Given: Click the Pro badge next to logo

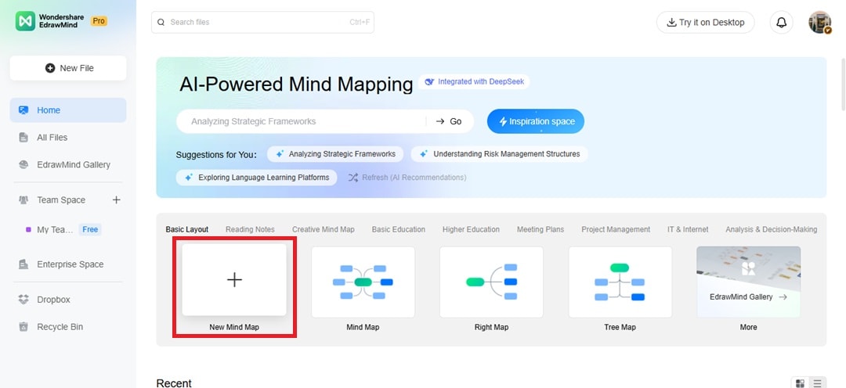Looking at the screenshot, I should [x=99, y=21].
